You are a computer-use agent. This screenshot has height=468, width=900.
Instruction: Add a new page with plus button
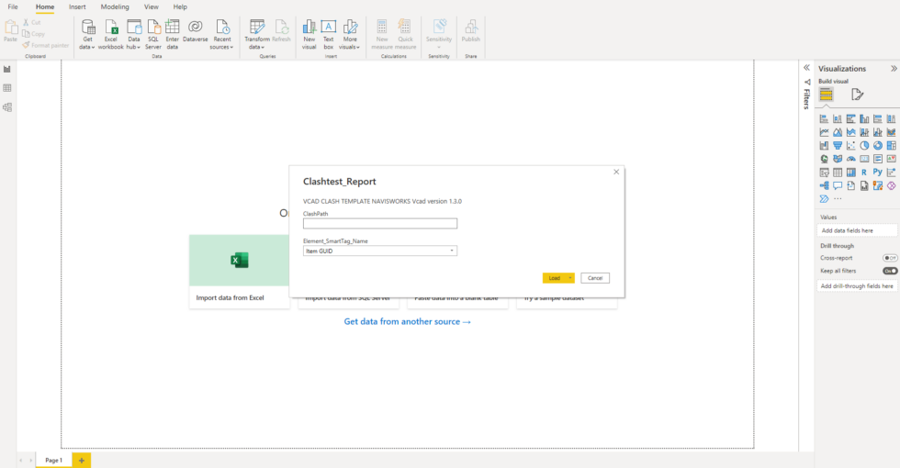pyautogui.click(x=82, y=460)
